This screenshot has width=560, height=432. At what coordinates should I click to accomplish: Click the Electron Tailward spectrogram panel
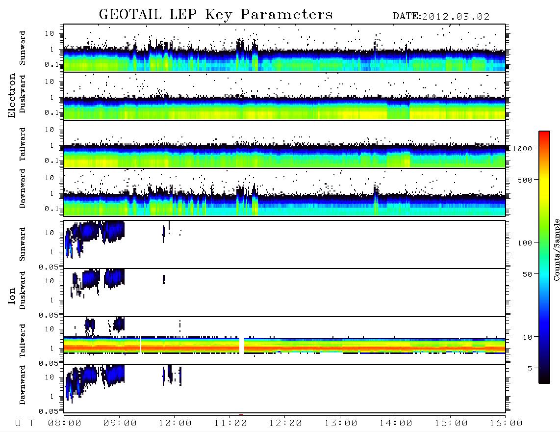click(284, 144)
